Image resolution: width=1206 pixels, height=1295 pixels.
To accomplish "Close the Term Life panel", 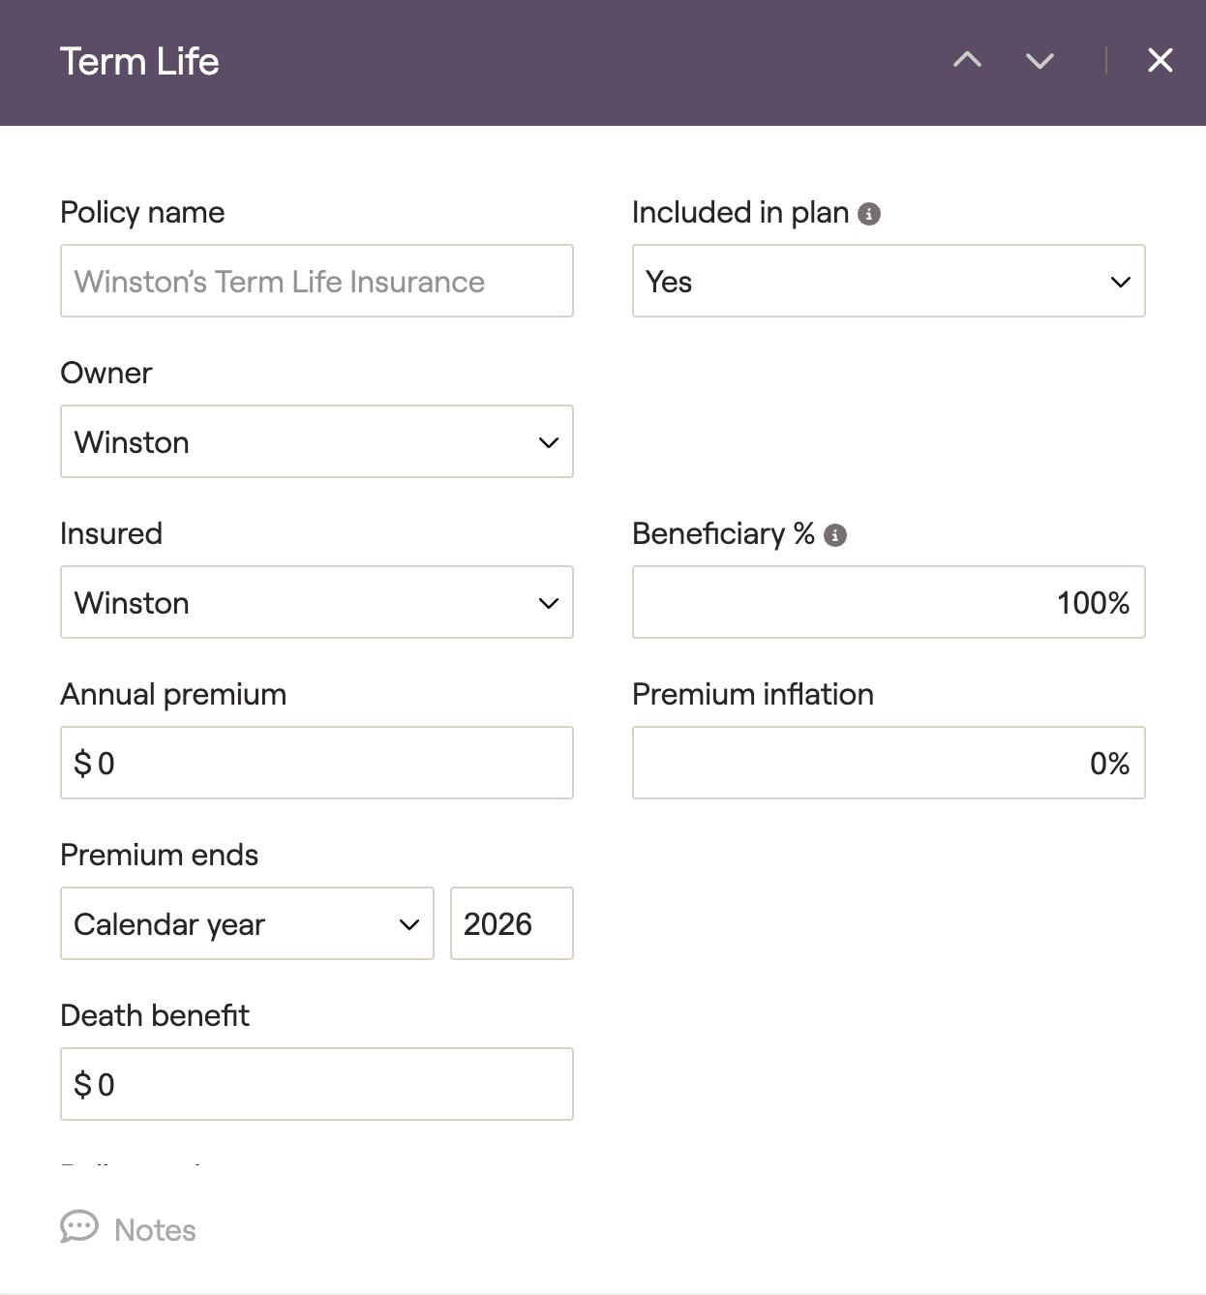I will (1160, 61).
